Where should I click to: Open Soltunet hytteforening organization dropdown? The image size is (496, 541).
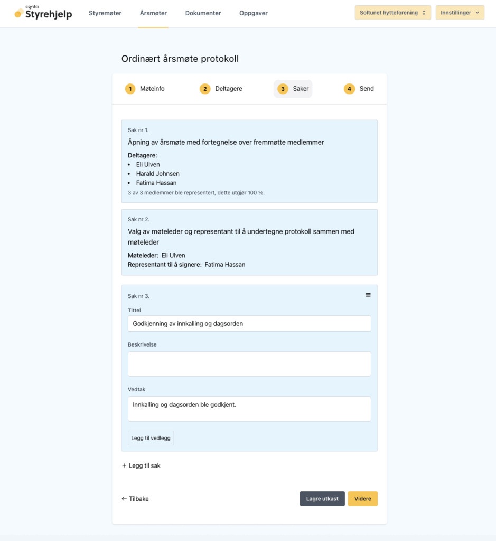pyautogui.click(x=392, y=13)
